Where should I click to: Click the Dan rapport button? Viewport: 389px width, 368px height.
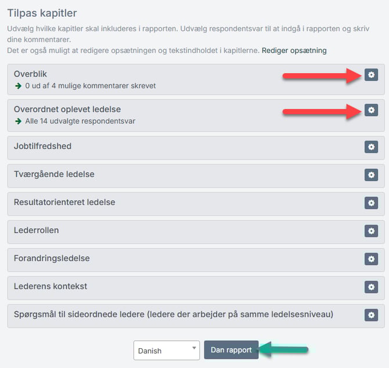pos(231,350)
